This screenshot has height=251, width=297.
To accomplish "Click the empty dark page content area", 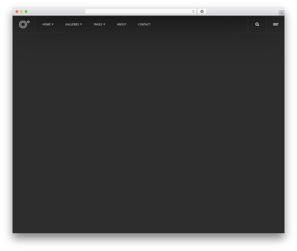I will (148, 133).
